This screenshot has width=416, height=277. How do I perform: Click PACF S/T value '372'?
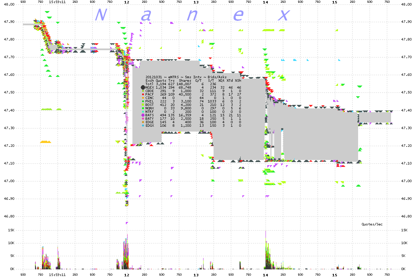tap(213, 94)
